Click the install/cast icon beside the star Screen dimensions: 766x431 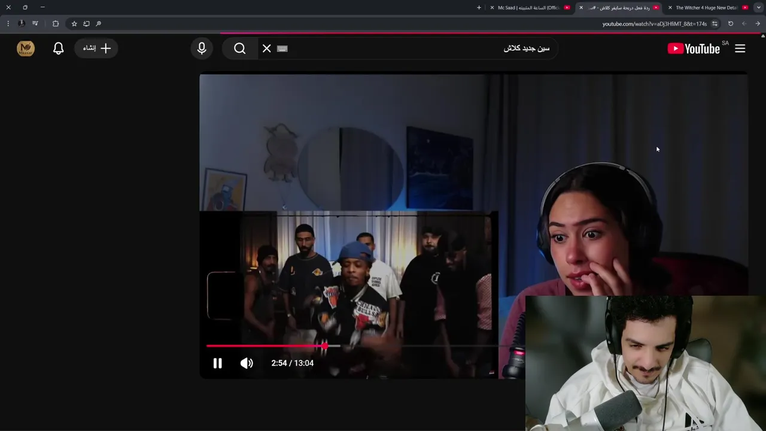tap(86, 24)
